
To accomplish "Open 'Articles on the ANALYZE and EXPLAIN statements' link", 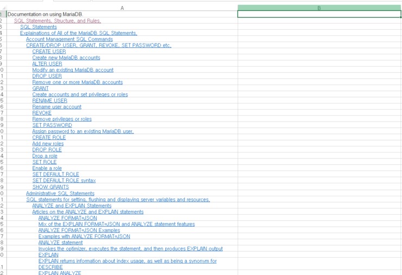I will (x=87, y=212).
